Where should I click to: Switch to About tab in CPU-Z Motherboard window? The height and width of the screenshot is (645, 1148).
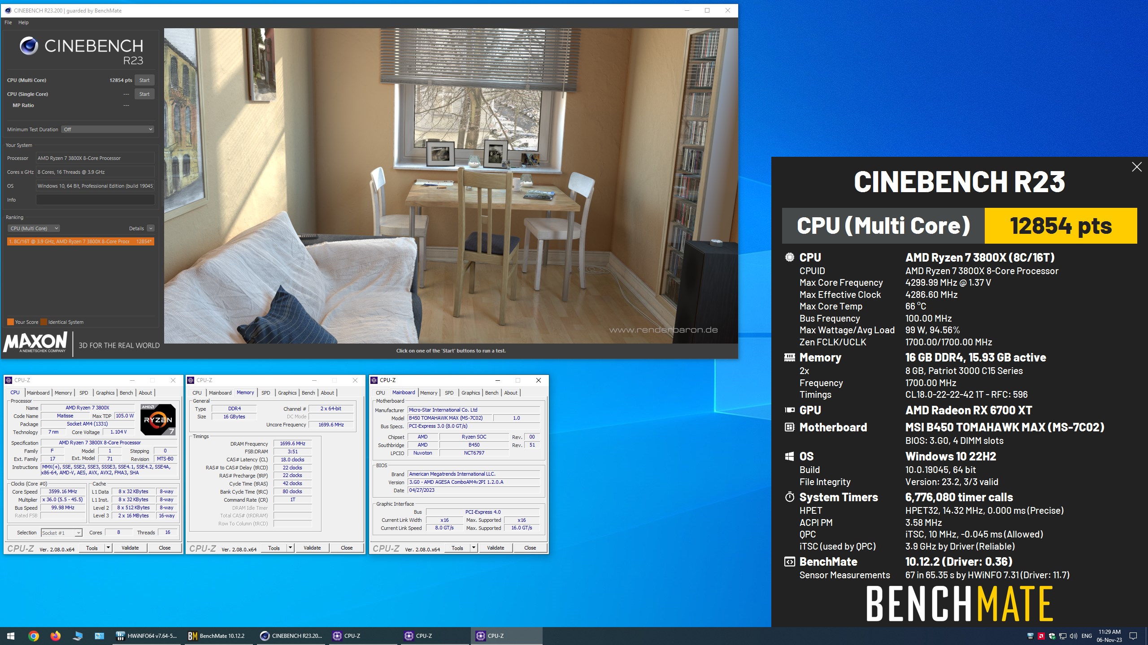tap(511, 393)
